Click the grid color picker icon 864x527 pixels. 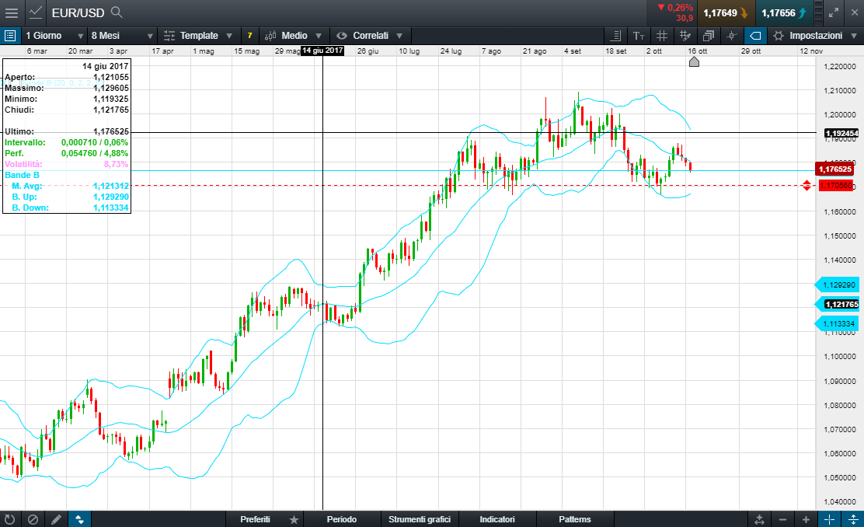(x=685, y=36)
